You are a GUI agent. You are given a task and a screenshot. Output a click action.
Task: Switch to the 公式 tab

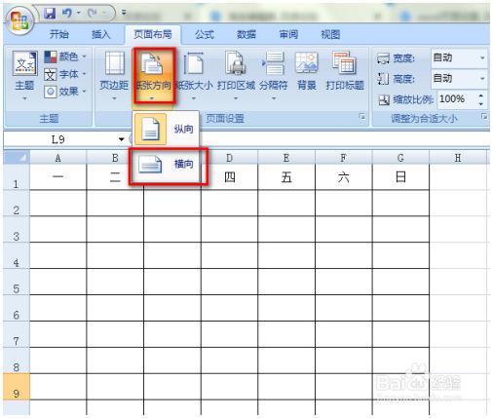tap(205, 34)
